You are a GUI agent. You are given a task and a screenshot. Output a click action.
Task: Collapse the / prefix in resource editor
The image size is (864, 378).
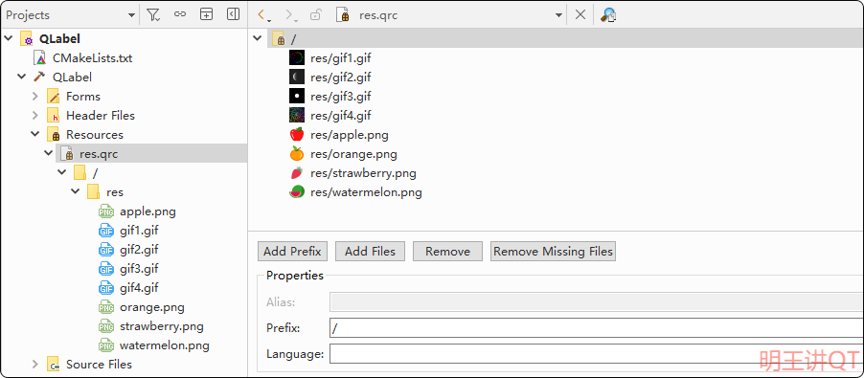[x=257, y=38]
